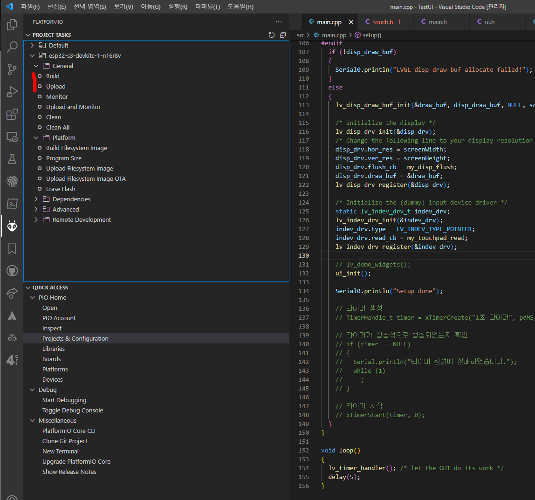Open Live Share icon in activity bar
The width and height of the screenshot is (535, 500).
click(12, 293)
